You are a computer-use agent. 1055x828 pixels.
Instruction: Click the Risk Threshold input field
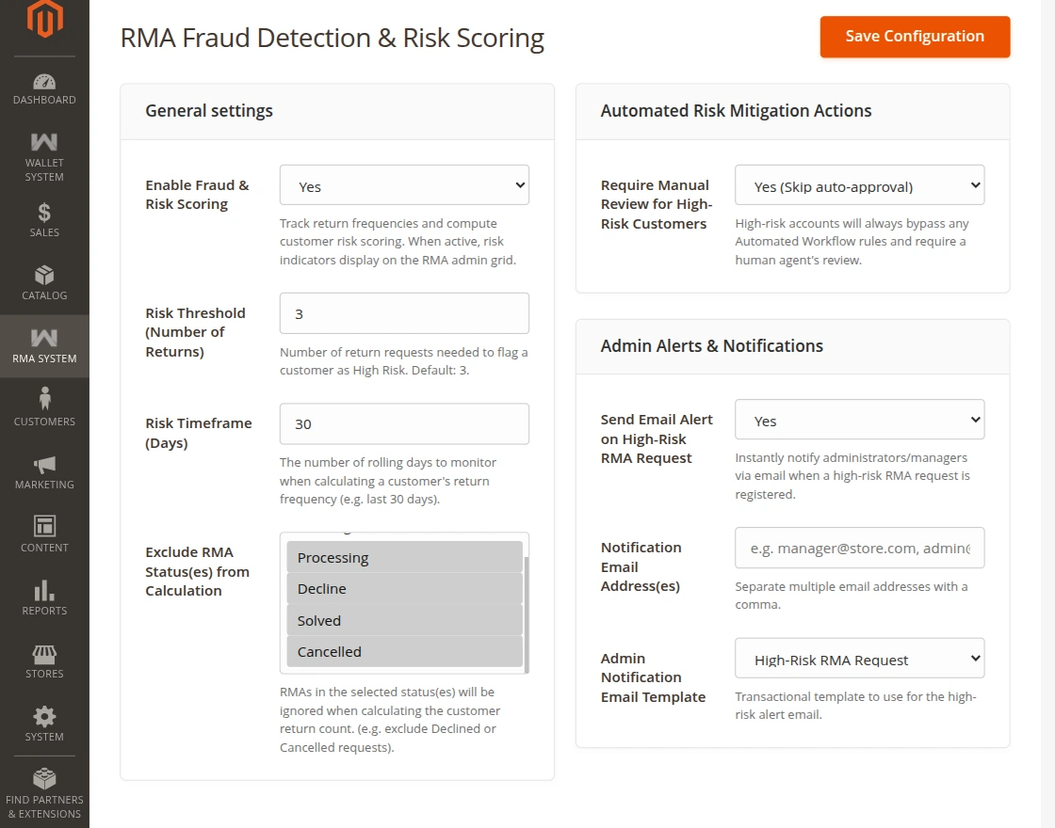pos(404,313)
